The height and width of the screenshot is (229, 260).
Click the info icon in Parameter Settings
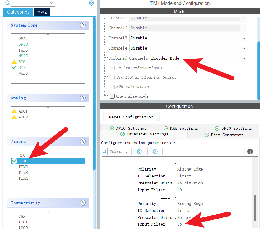[x=250, y=151]
